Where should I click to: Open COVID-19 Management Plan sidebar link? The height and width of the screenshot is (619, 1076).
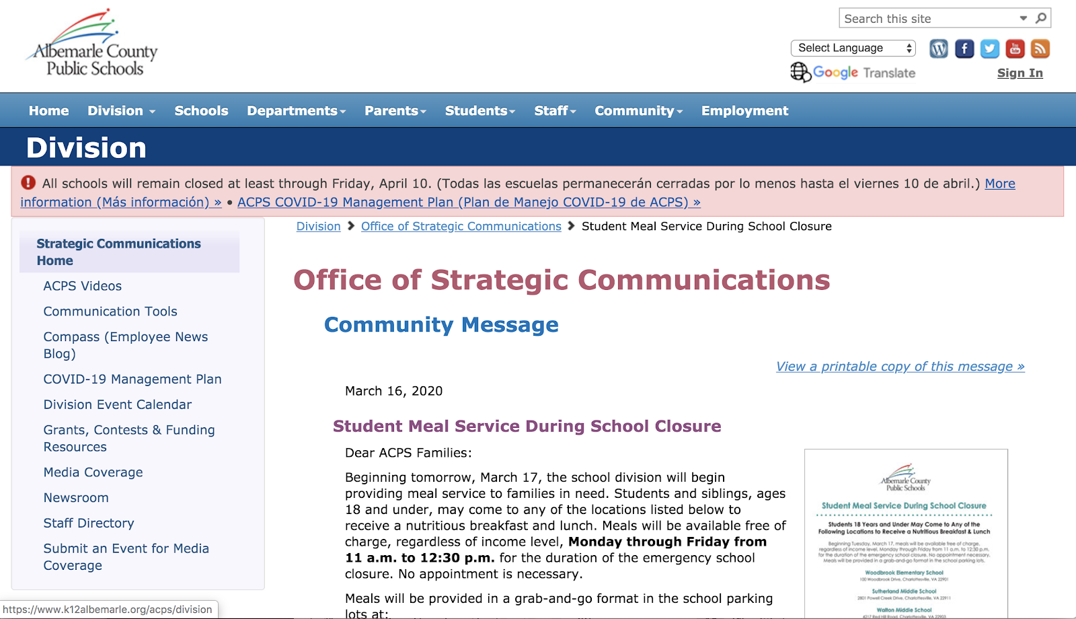[x=132, y=379]
